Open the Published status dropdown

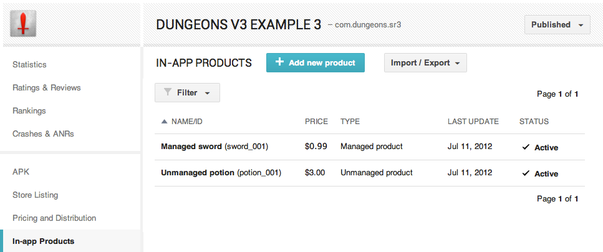557,25
